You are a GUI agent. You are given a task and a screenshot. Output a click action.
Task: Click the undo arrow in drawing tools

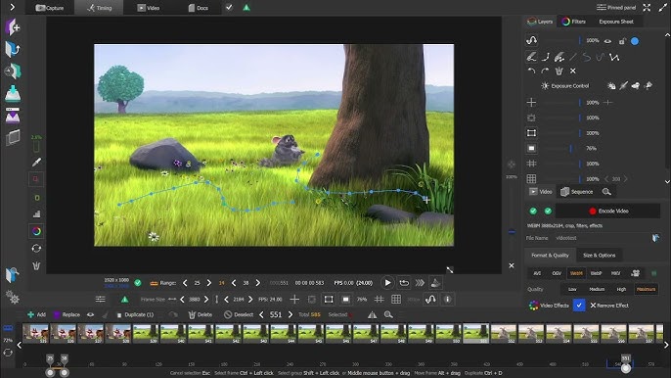(x=531, y=71)
